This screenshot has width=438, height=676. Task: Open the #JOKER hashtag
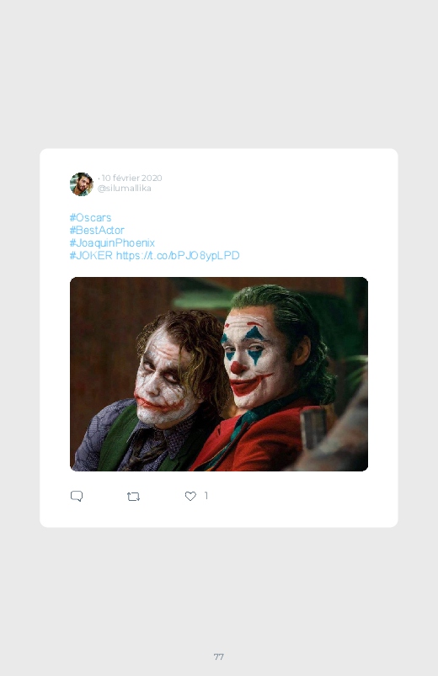click(91, 255)
